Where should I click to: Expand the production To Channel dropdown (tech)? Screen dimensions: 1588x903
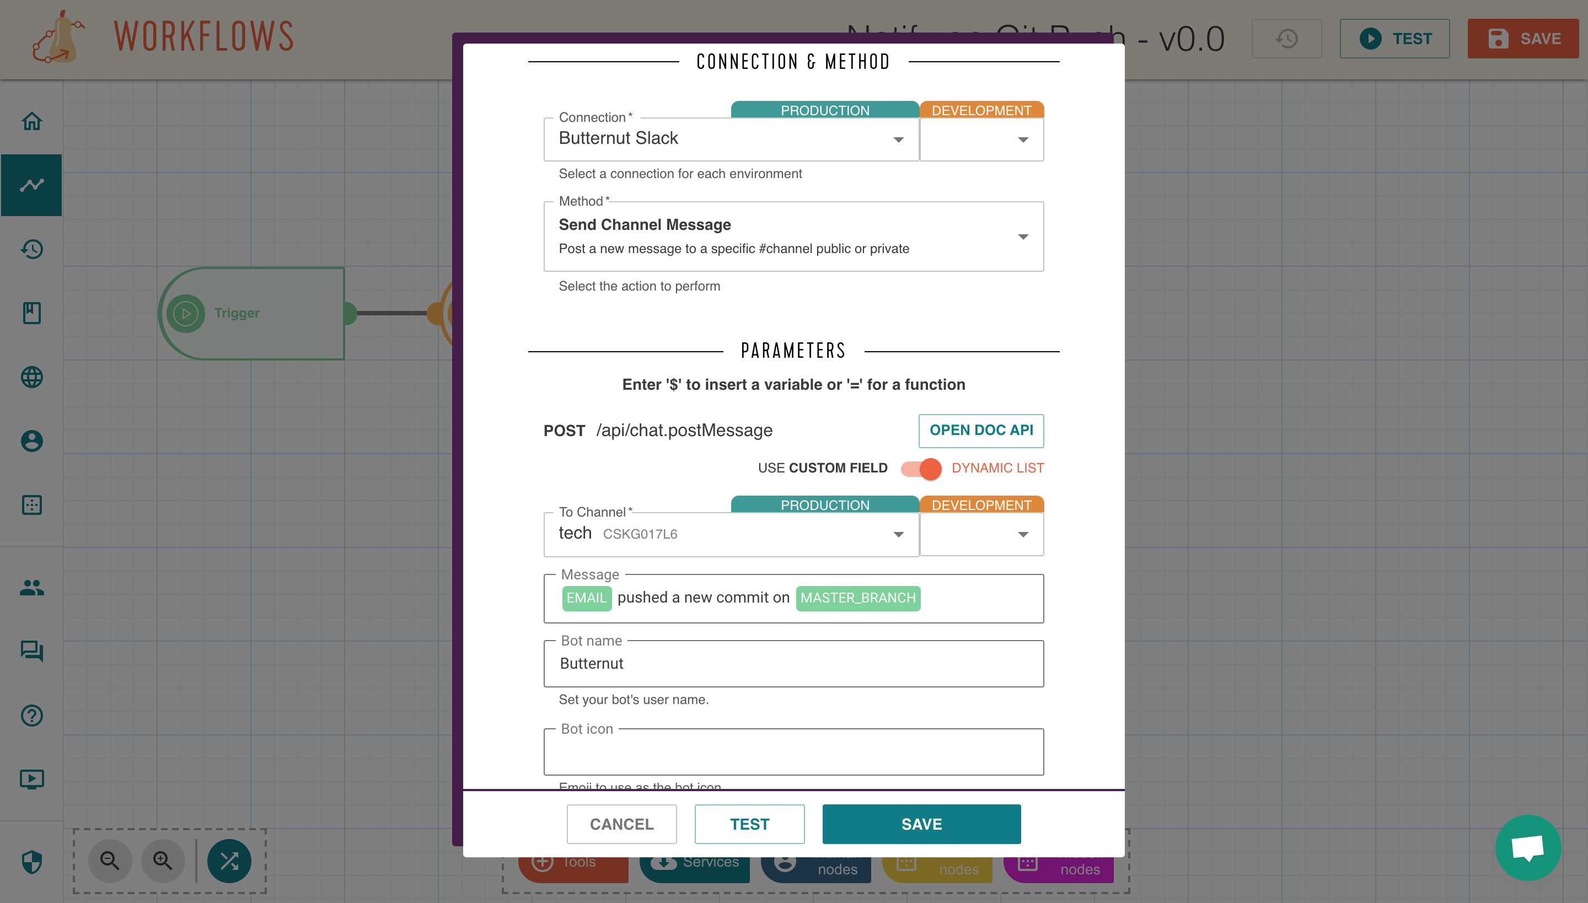click(x=731, y=534)
